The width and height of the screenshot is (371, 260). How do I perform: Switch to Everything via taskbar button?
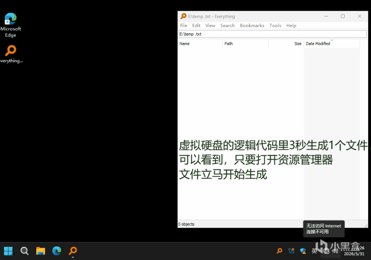pos(73,251)
